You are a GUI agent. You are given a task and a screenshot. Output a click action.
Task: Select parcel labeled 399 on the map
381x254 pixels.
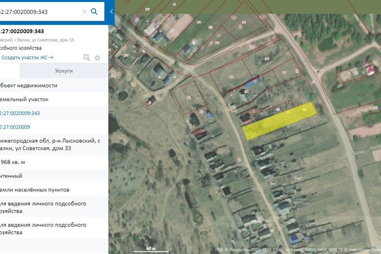click(246, 92)
